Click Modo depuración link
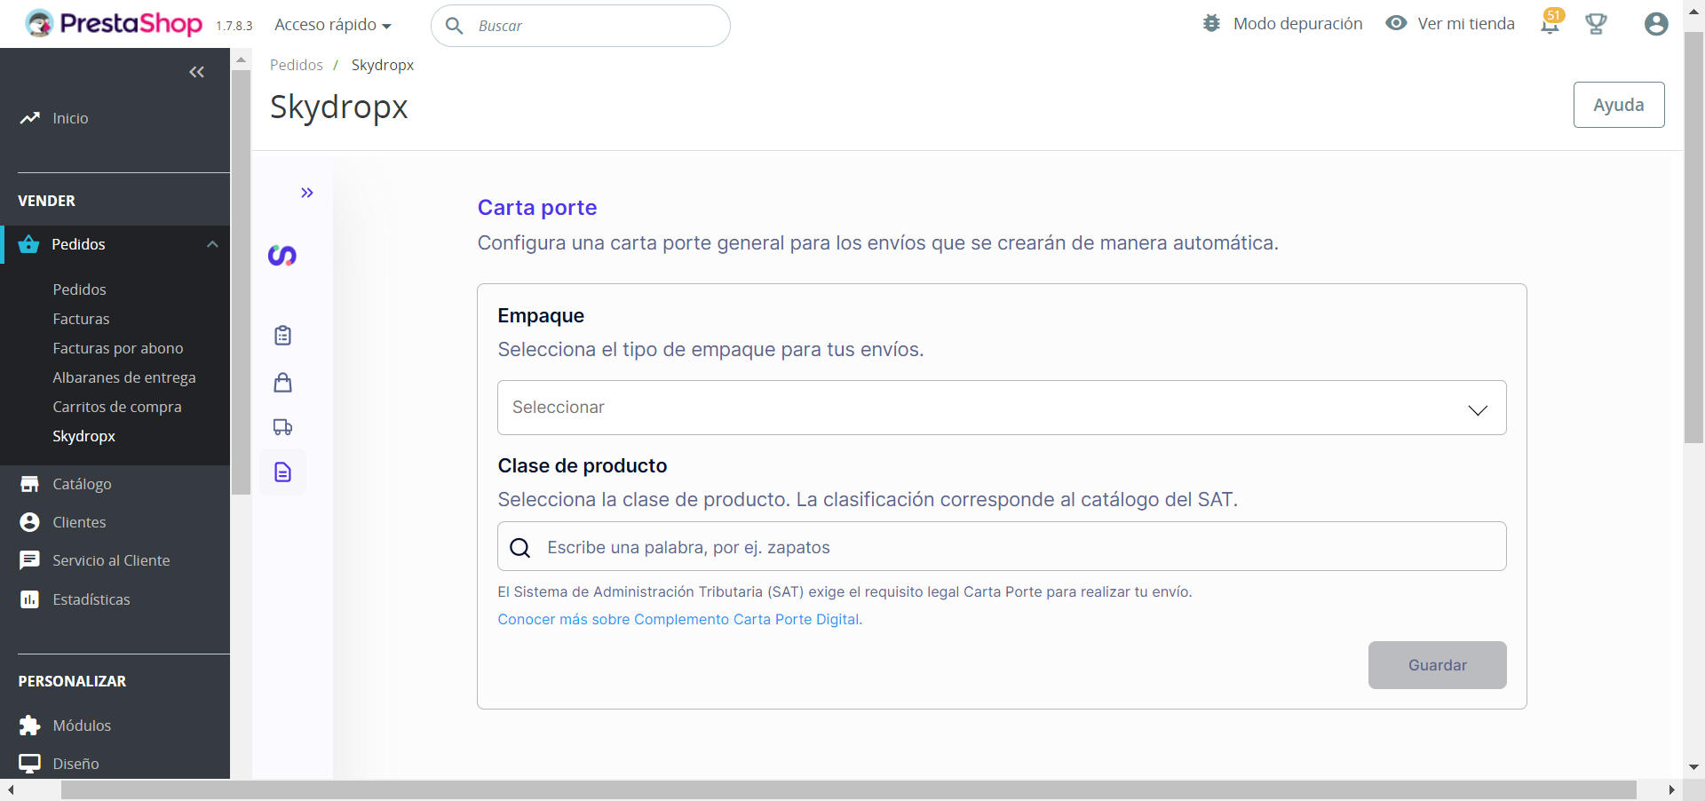Image resolution: width=1705 pixels, height=801 pixels. pyautogui.click(x=1297, y=24)
